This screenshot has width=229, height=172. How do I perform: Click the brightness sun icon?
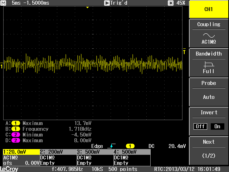tap(171, 3)
